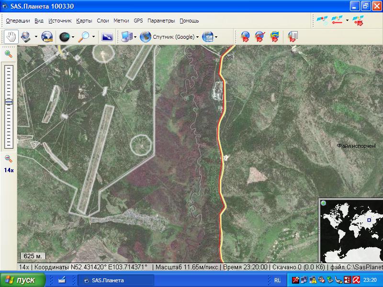Click the zoom out magnifier below slider
The height and width of the screenshot is (287, 383).
9,159
